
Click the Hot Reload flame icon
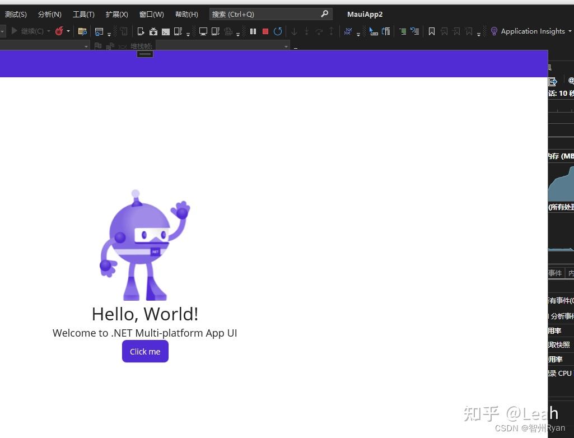(x=59, y=31)
